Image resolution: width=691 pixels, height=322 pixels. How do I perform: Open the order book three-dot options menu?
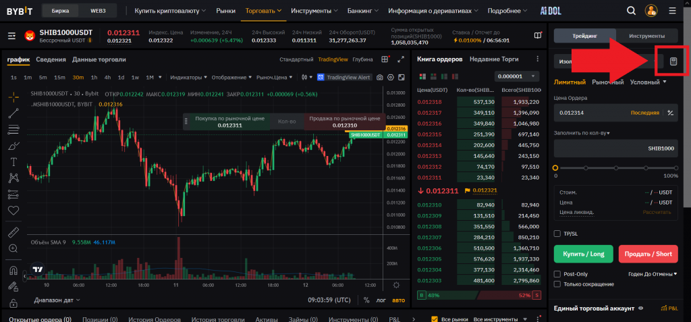click(537, 59)
